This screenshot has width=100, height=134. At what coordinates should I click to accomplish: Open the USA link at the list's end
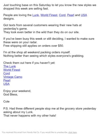pos(6,84)
